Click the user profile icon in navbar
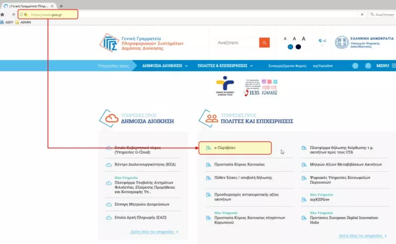The image size is (396, 244). [368, 66]
